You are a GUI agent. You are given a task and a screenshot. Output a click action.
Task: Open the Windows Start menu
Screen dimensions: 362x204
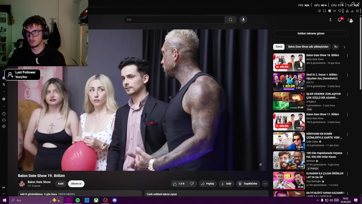pos(4,200)
